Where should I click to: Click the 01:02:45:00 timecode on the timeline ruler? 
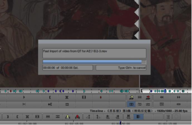pyautogui.click(x=74, y=124)
